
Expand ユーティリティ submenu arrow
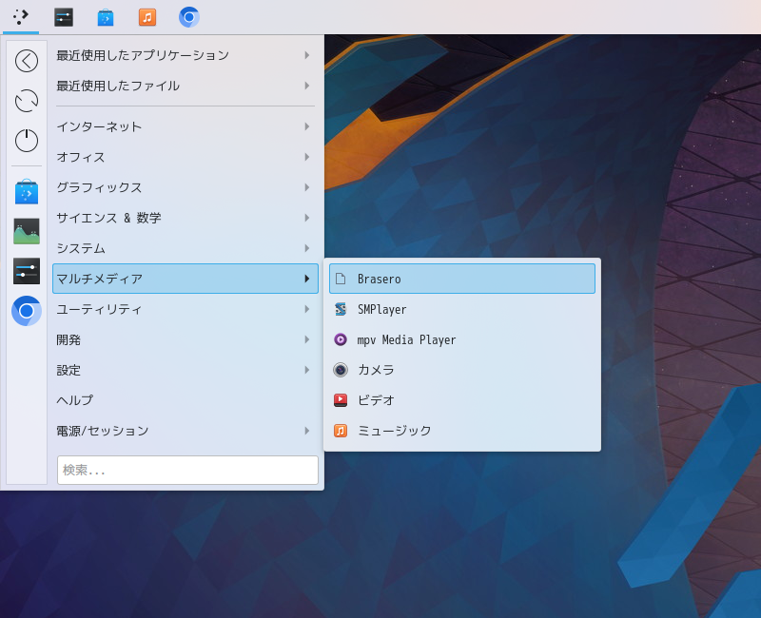306,309
